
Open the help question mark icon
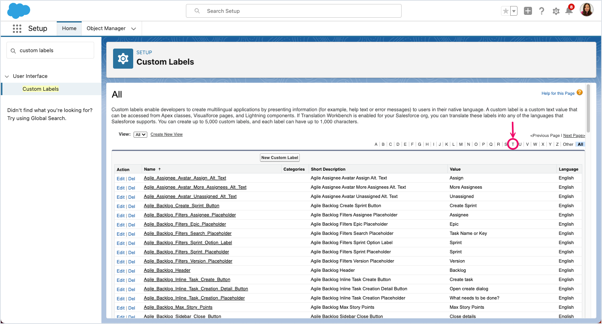tap(542, 11)
